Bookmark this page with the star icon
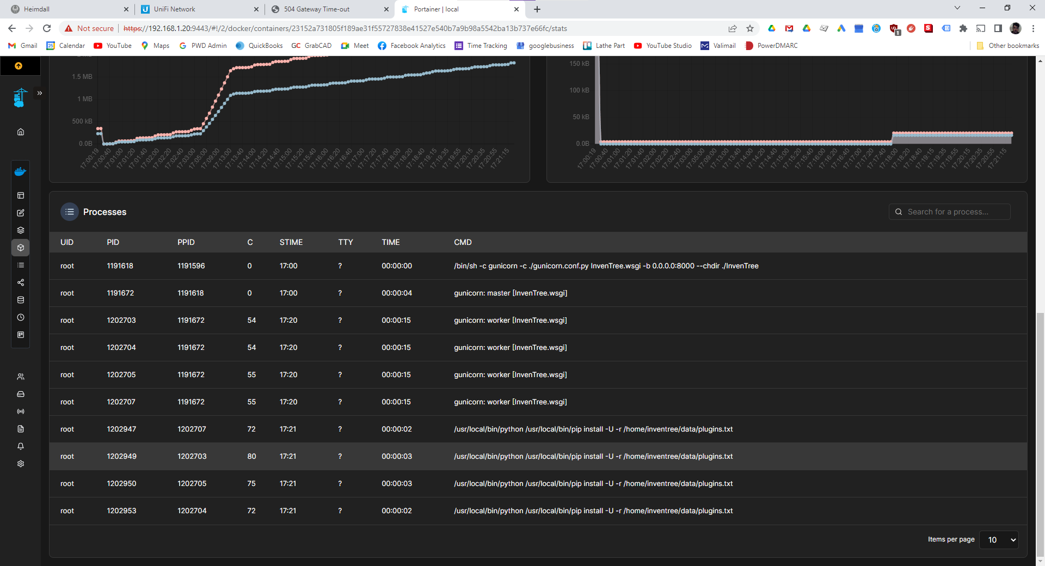 (750, 28)
